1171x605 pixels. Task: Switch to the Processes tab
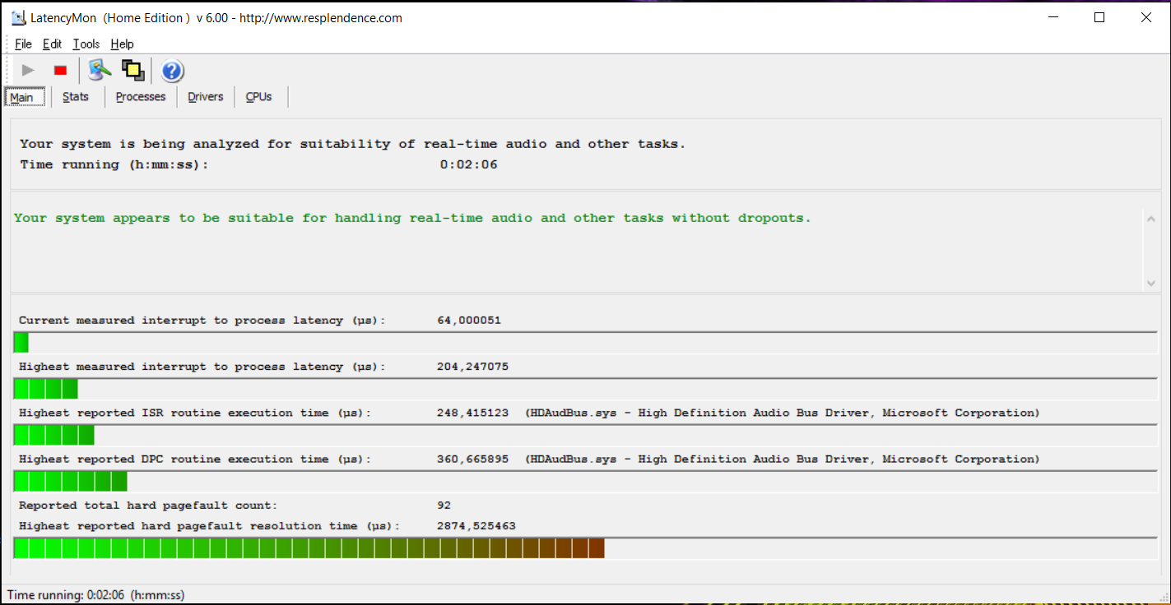point(141,97)
